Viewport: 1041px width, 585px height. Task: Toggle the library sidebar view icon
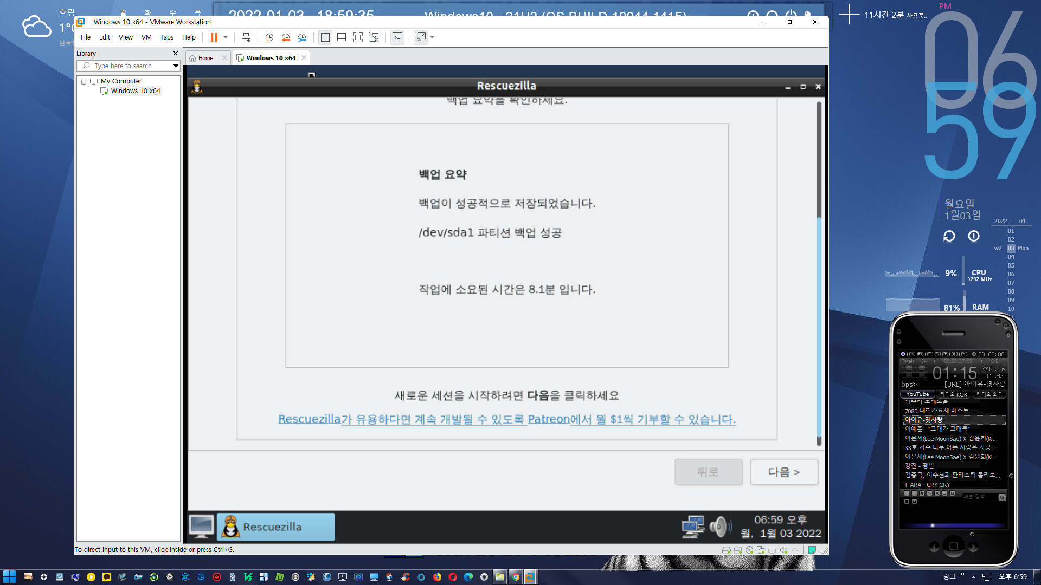325,37
